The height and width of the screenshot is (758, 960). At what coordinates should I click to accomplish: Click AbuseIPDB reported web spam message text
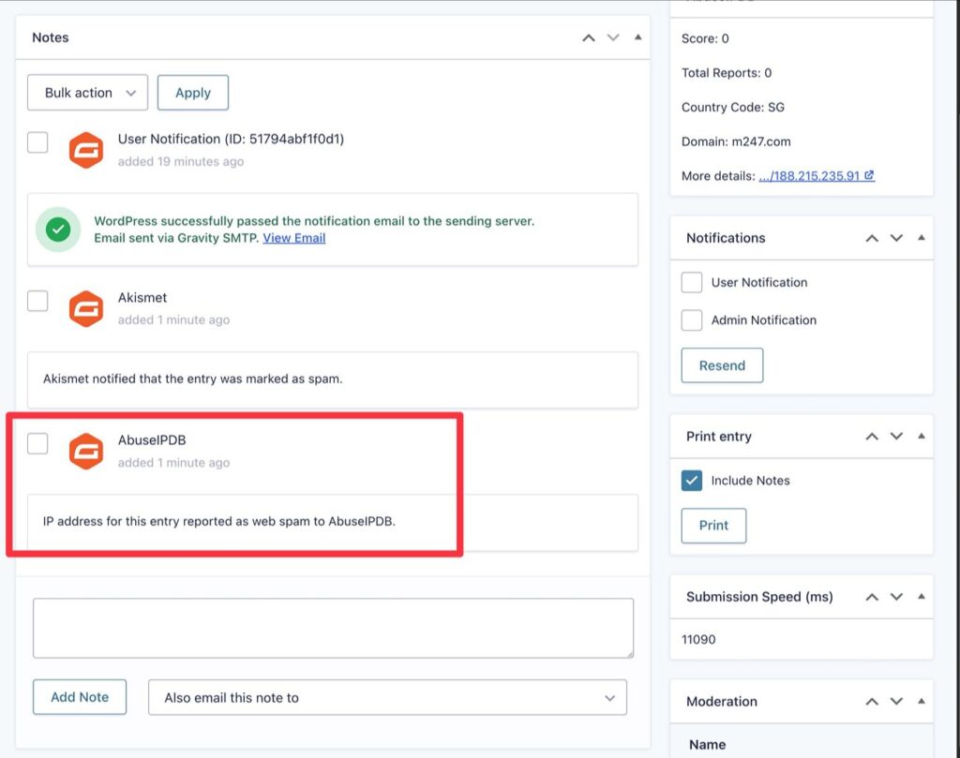(219, 521)
